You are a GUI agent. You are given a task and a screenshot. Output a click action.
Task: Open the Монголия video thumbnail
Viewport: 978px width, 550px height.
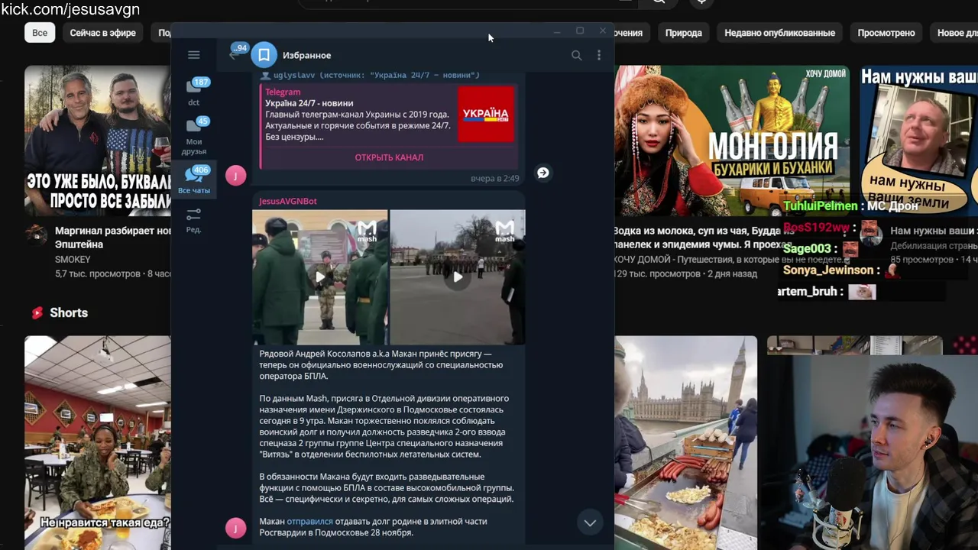(x=732, y=141)
